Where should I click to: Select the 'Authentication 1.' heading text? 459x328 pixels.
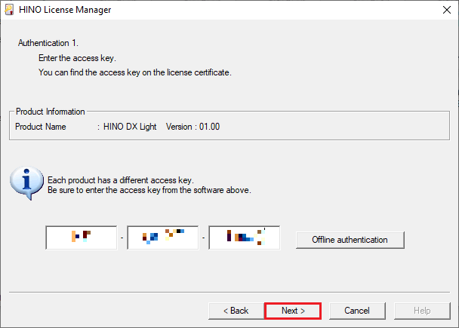(48, 43)
